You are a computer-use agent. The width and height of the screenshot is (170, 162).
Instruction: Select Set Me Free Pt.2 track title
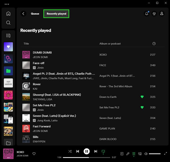44,105
